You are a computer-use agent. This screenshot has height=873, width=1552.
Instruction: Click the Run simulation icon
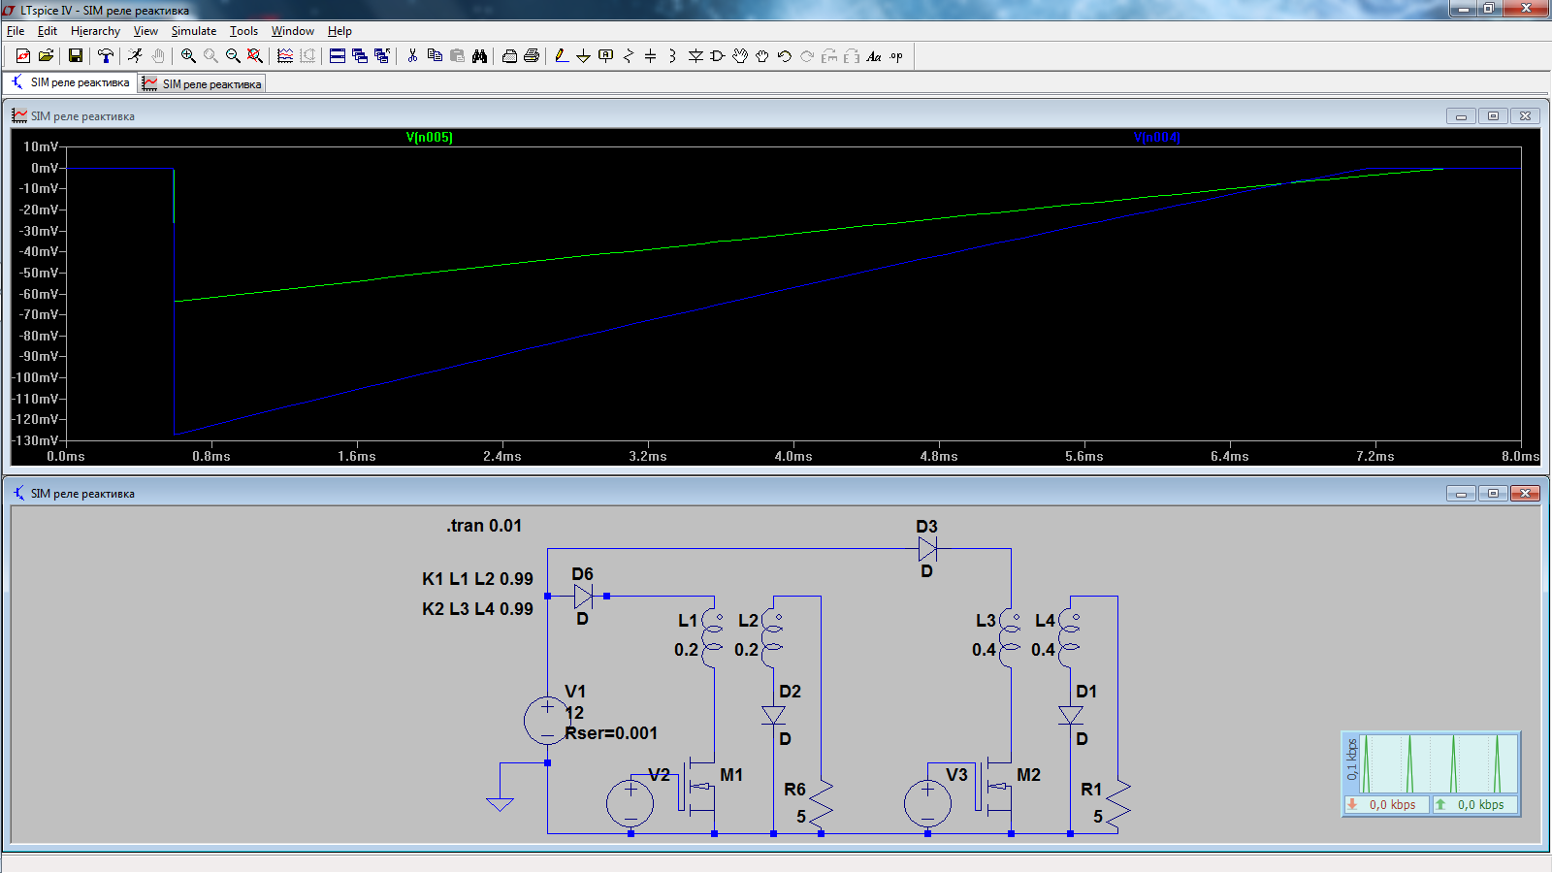[x=135, y=56]
